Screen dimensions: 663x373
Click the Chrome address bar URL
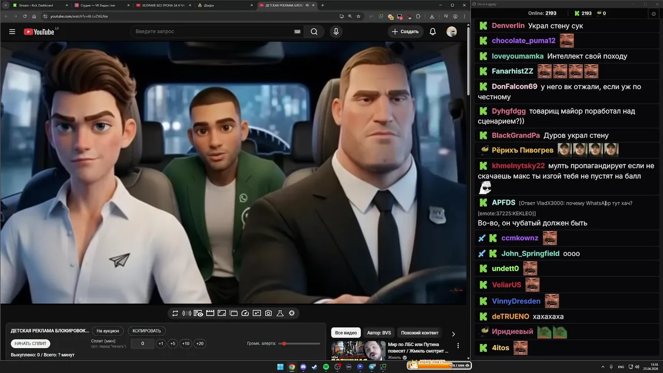pyautogui.click(x=79, y=17)
